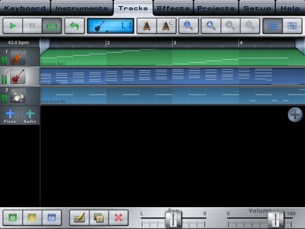Select the Jazz Drum Kit icon
The height and width of the screenshot is (229, 305).
[x=18, y=95]
